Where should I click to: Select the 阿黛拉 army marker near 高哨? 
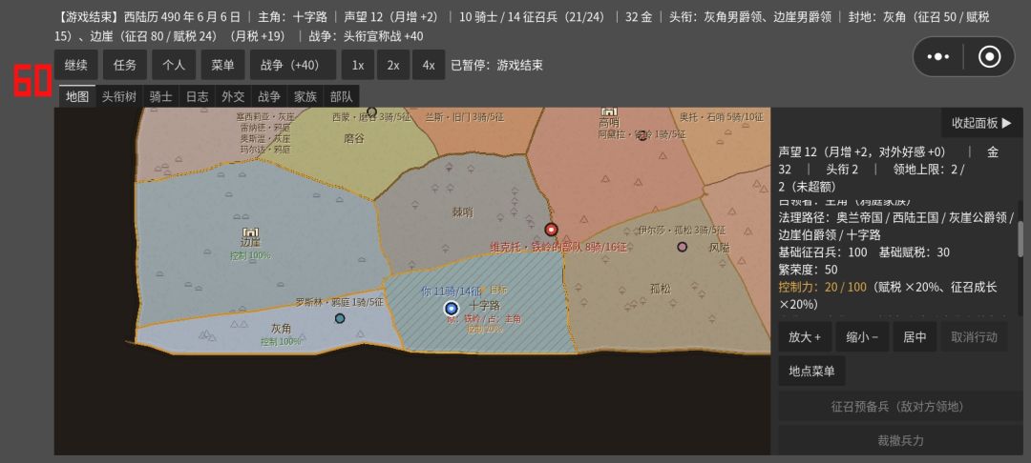pos(642,135)
